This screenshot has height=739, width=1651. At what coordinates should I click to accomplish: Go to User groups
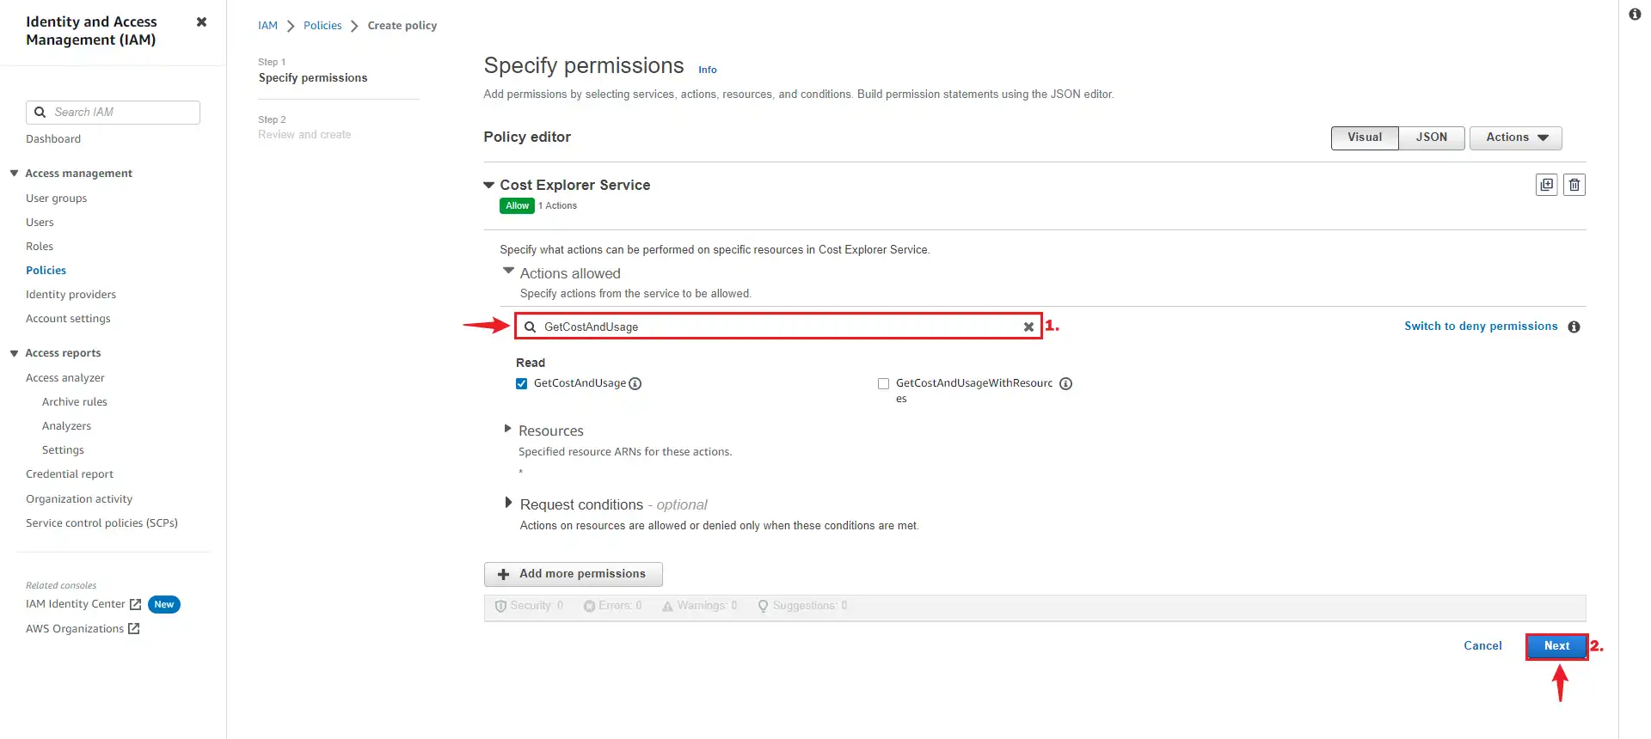pyautogui.click(x=57, y=198)
